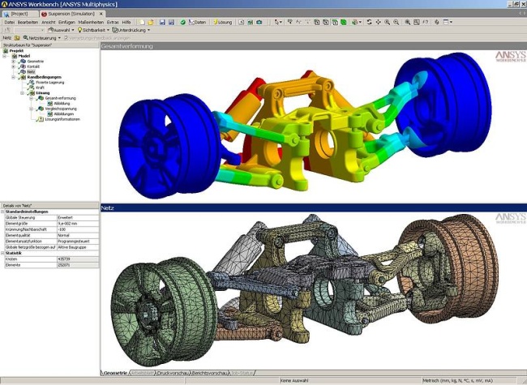Image resolution: width=527 pixels, height=385 pixels.
Task: Click the Globale Steuerung value Erweitert
Action: [x=78, y=218]
